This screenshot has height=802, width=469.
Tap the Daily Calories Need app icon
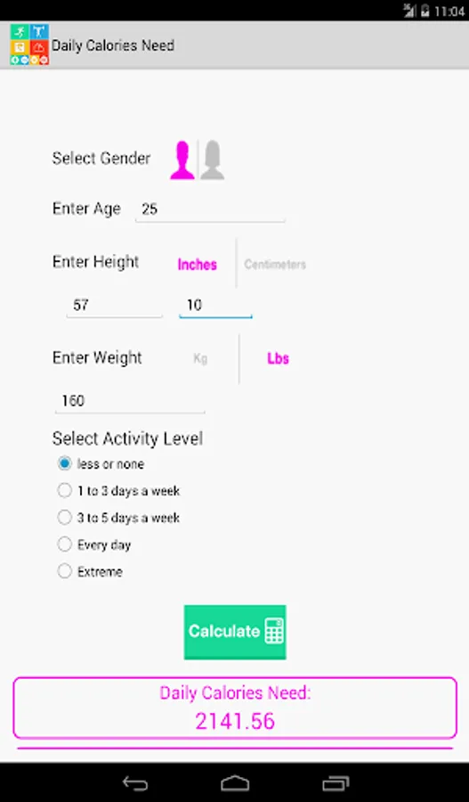pos(29,45)
